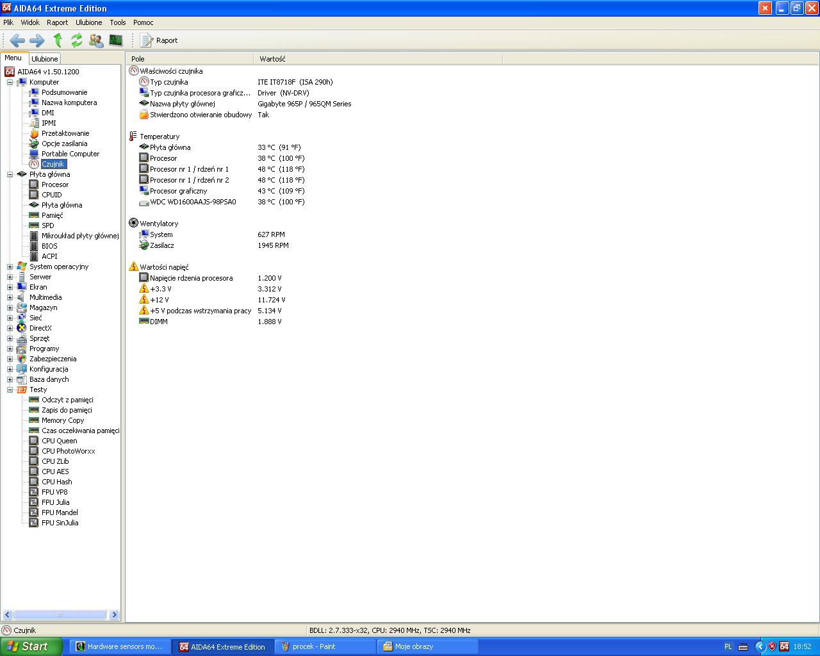
Task: Open Opcje zasilania item
Action: click(64, 143)
